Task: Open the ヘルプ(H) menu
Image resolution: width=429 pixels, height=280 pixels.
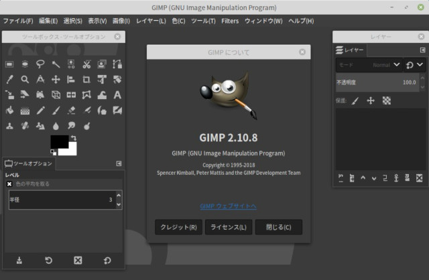Action: click(301, 21)
